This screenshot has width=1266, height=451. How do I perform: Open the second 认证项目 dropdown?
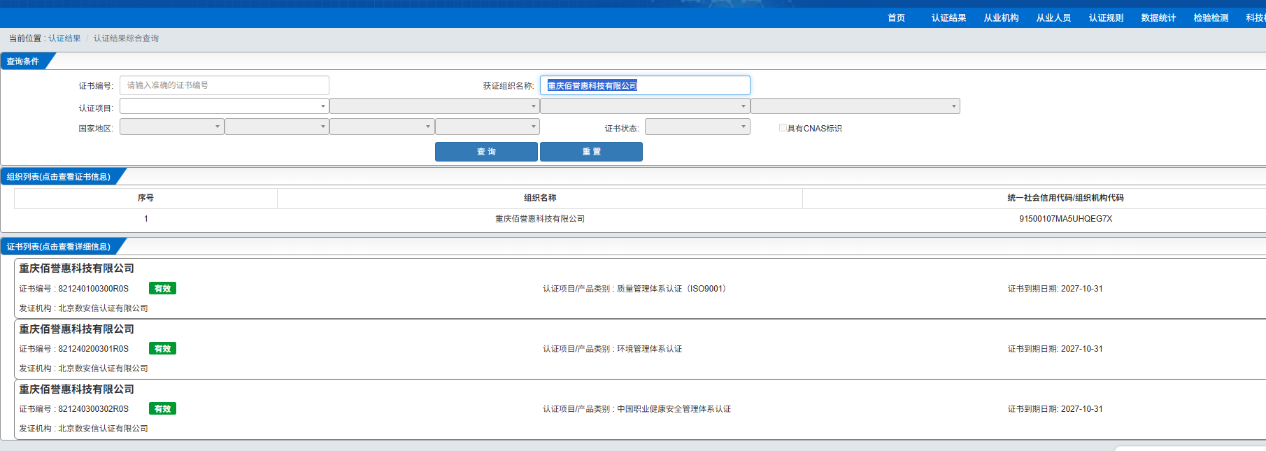pyautogui.click(x=434, y=106)
